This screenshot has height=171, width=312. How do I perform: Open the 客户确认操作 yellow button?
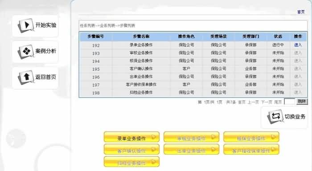pyautogui.click(x=131, y=149)
